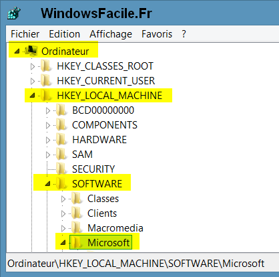Screen dimensions: 279x277
Task: Click the Classes folder icon
Action: (77, 198)
